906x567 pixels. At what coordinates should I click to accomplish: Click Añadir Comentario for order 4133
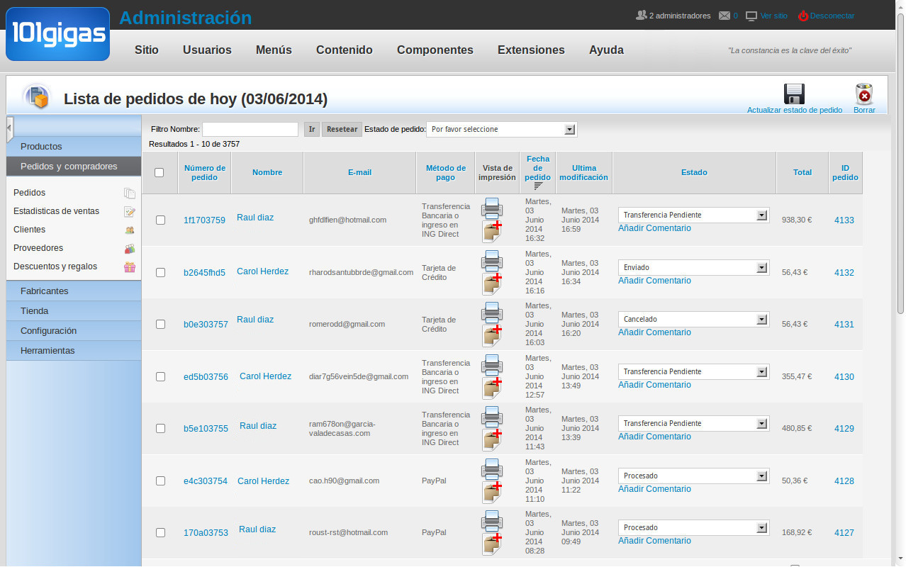(x=654, y=228)
